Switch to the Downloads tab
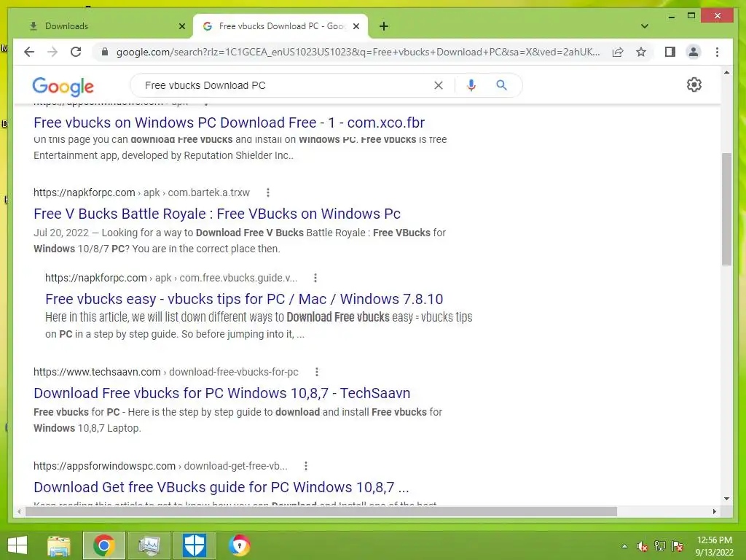Image resolution: width=746 pixels, height=560 pixels. (100, 26)
